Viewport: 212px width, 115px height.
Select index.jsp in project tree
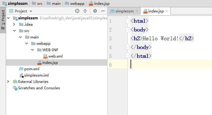pyautogui.click(x=50, y=63)
